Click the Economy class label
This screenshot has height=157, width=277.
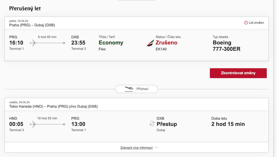pos(111,43)
